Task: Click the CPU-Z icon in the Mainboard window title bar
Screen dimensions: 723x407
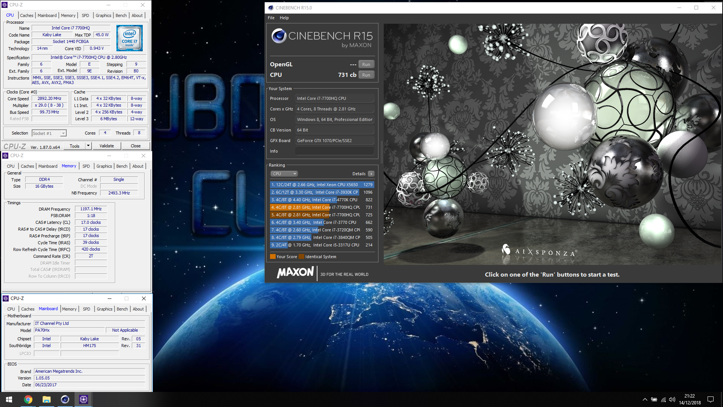Action: click(x=6, y=298)
